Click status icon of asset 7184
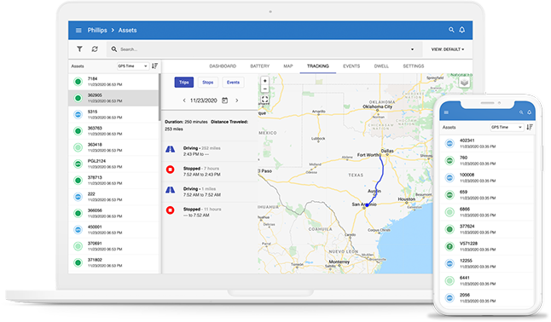Image resolution: width=551 pixels, height=322 pixels. click(78, 82)
